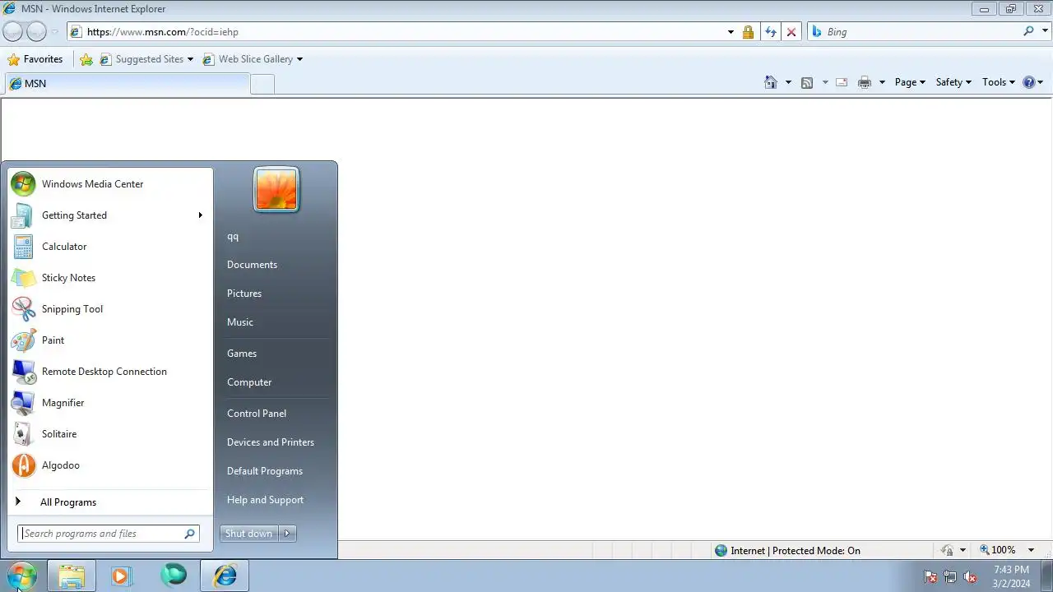Click the Refresh page icon
The width and height of the screenshot is (1053, 592).
[x=770, y=32]
